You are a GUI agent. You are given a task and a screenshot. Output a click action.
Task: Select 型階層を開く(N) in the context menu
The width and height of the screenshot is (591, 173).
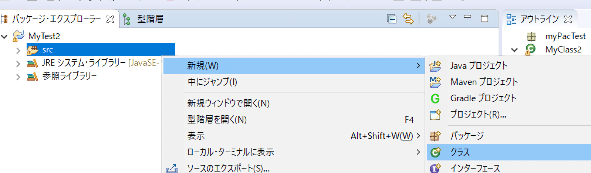point(217,120)
